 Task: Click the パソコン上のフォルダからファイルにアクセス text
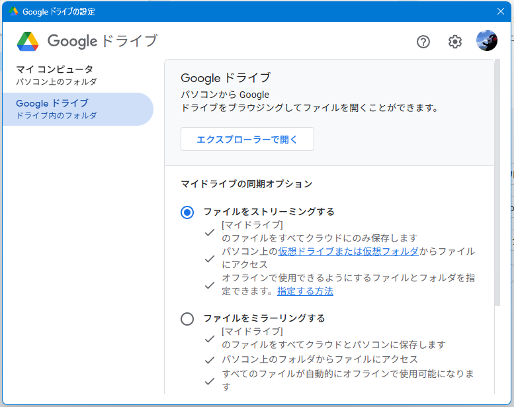(320, 359)
